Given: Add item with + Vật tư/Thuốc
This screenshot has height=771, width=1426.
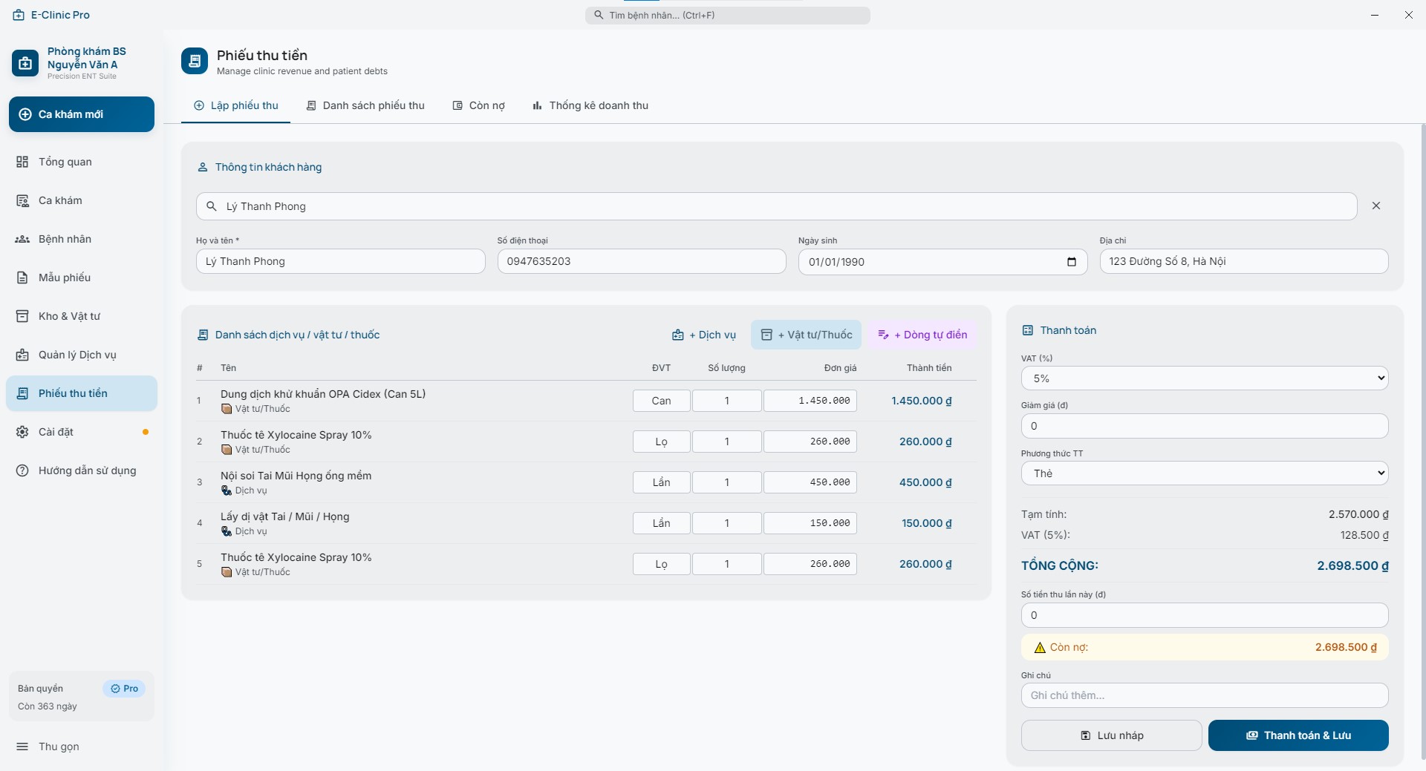Looking at the screenshot, I should [x=807, y=335].
